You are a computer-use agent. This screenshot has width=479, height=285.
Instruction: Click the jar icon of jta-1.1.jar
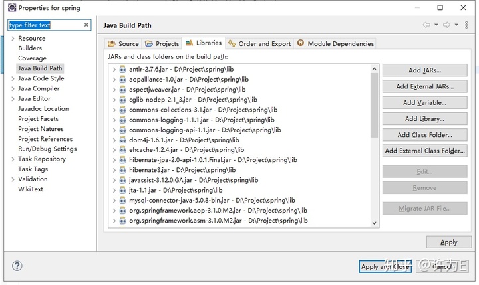(x=122, y=191)
